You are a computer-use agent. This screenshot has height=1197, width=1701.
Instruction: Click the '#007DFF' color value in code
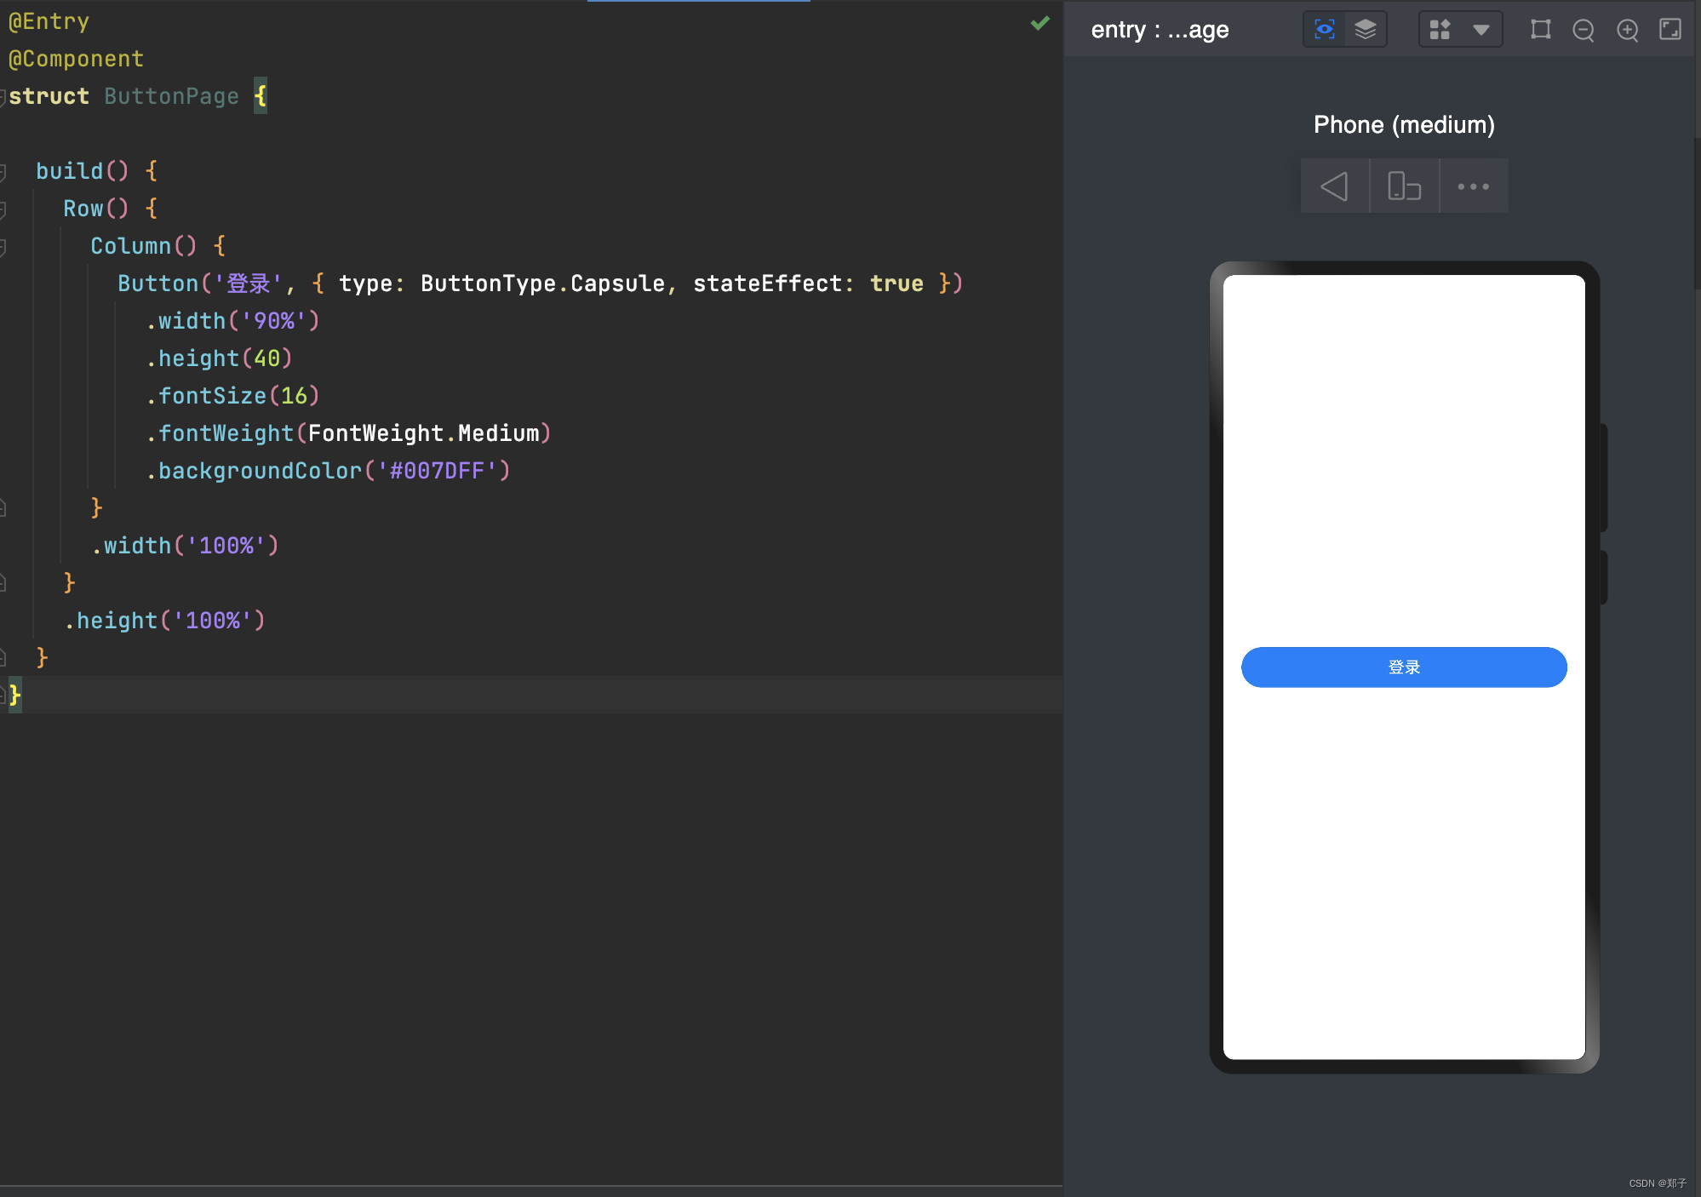438,471
